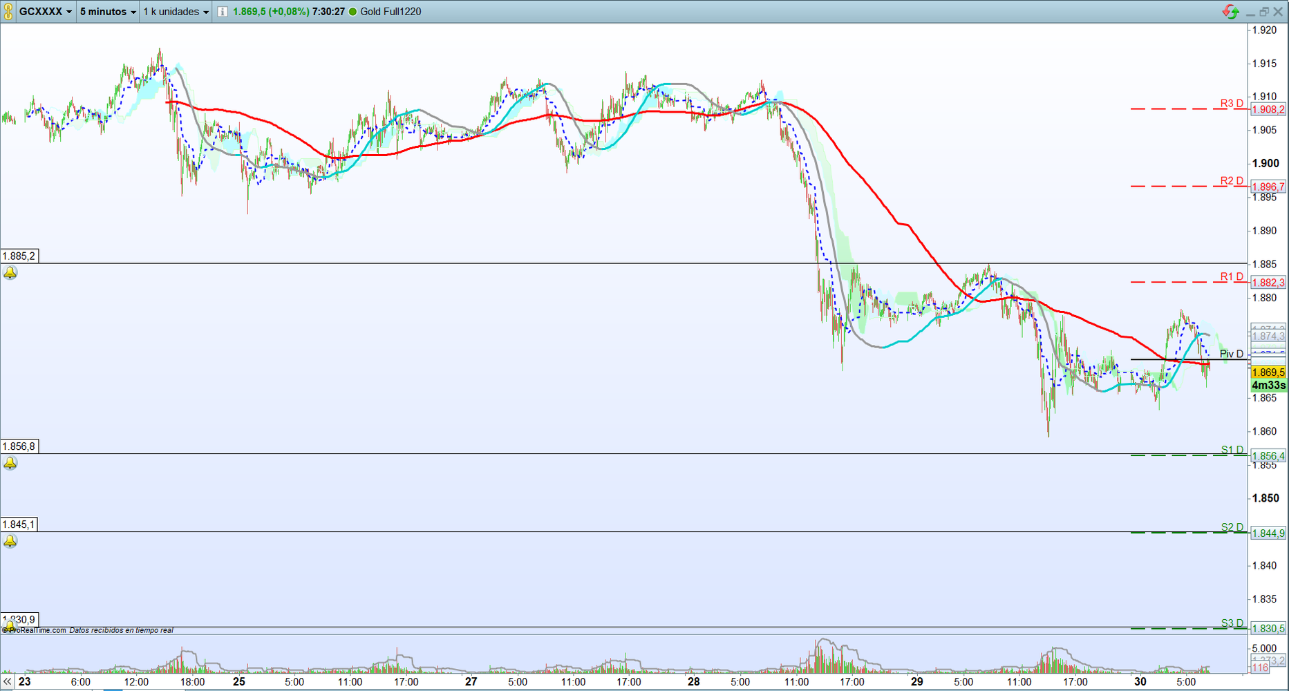Click the R1 D pivot label

pyautogui.click(x=1232, y=277)
